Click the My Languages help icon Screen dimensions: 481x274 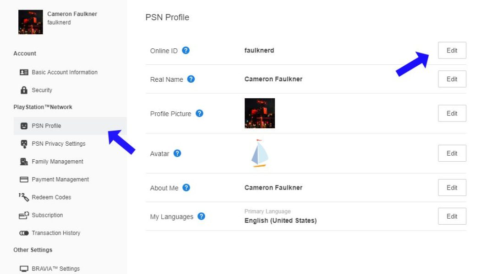pos(201,216)
